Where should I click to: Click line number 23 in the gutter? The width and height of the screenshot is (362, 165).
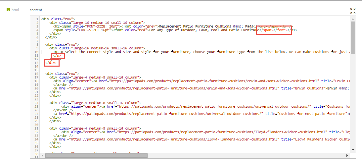(x=37, y=99)
